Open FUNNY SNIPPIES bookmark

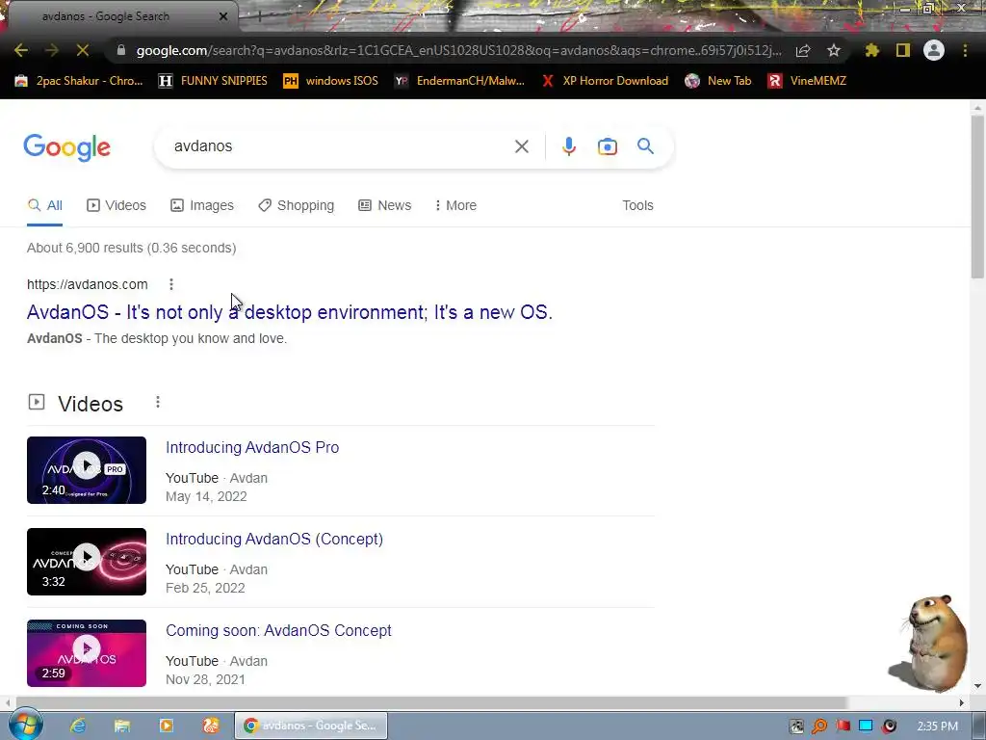tap(213, 81)
